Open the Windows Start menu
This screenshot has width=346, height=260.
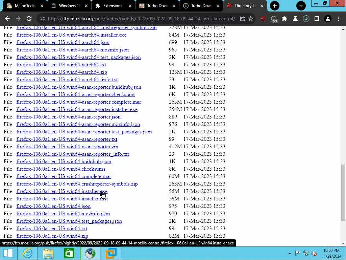coord(8,253)
